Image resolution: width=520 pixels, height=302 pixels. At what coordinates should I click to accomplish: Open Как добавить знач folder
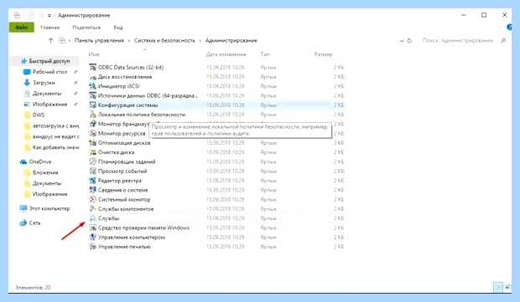pos(55,147)
